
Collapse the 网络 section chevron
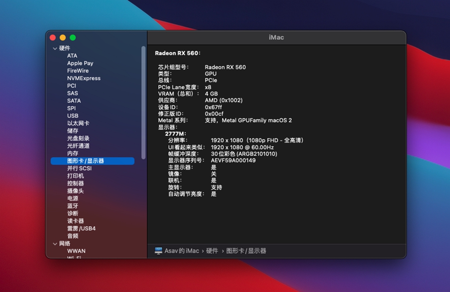[55, 244]
